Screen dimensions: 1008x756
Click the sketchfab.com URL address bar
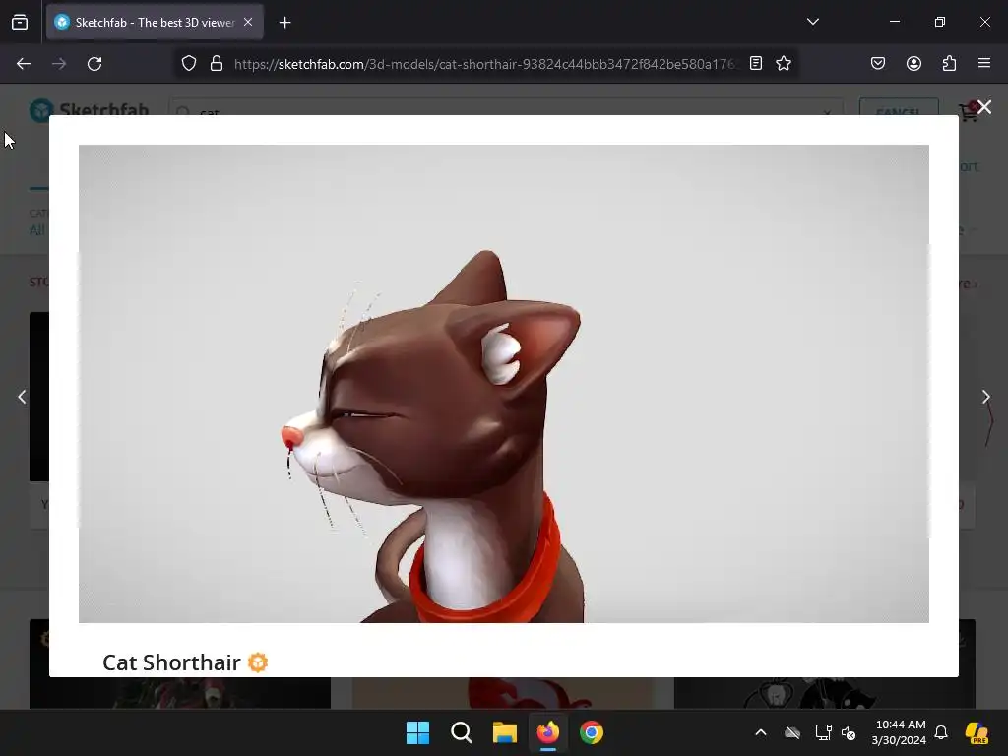(x=485, y=64)
